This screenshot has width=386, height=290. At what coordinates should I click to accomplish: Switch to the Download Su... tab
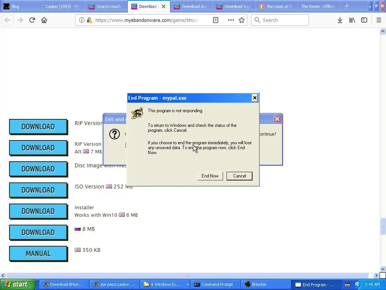tap(234, 6)
